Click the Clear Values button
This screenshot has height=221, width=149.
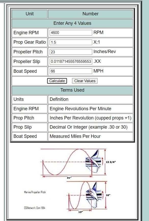[x=85, y=81]
